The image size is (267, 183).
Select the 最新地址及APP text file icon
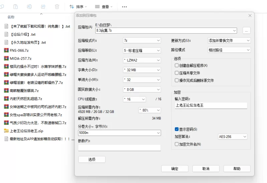[x=6, y=139]
